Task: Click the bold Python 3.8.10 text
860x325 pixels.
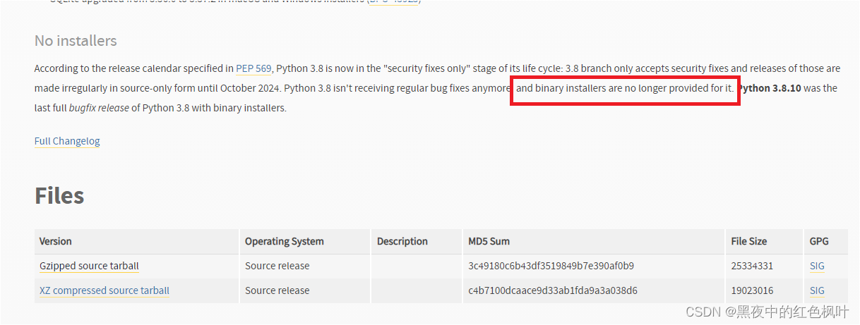Action: pyautogui.click(x=770, y=88)
